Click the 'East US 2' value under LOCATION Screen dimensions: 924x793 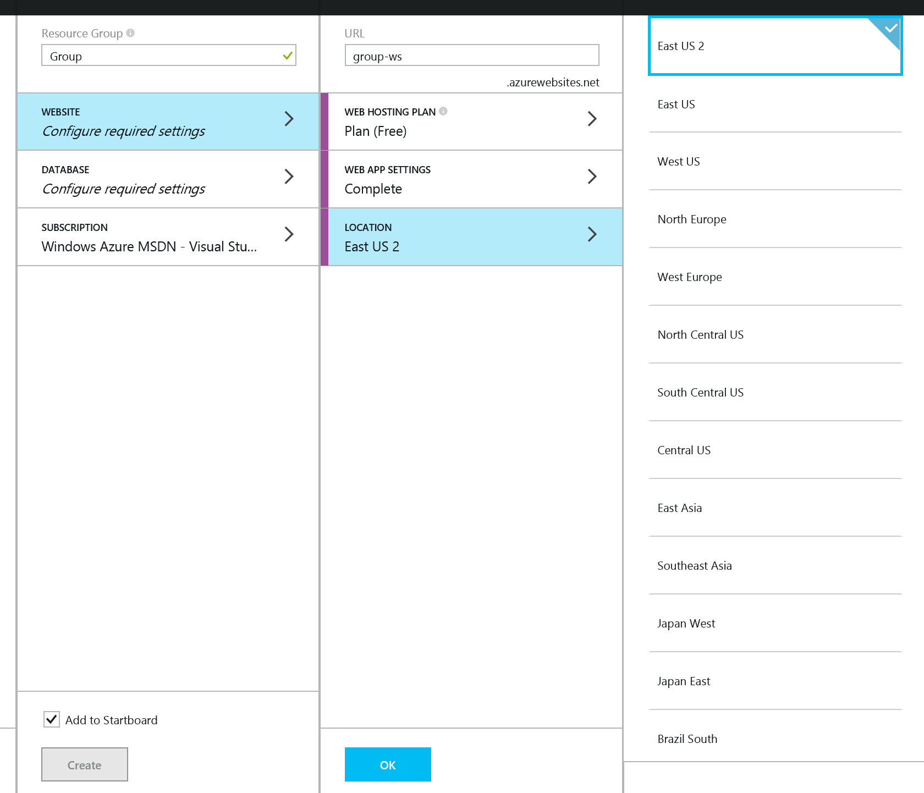[x=372, y=246]
